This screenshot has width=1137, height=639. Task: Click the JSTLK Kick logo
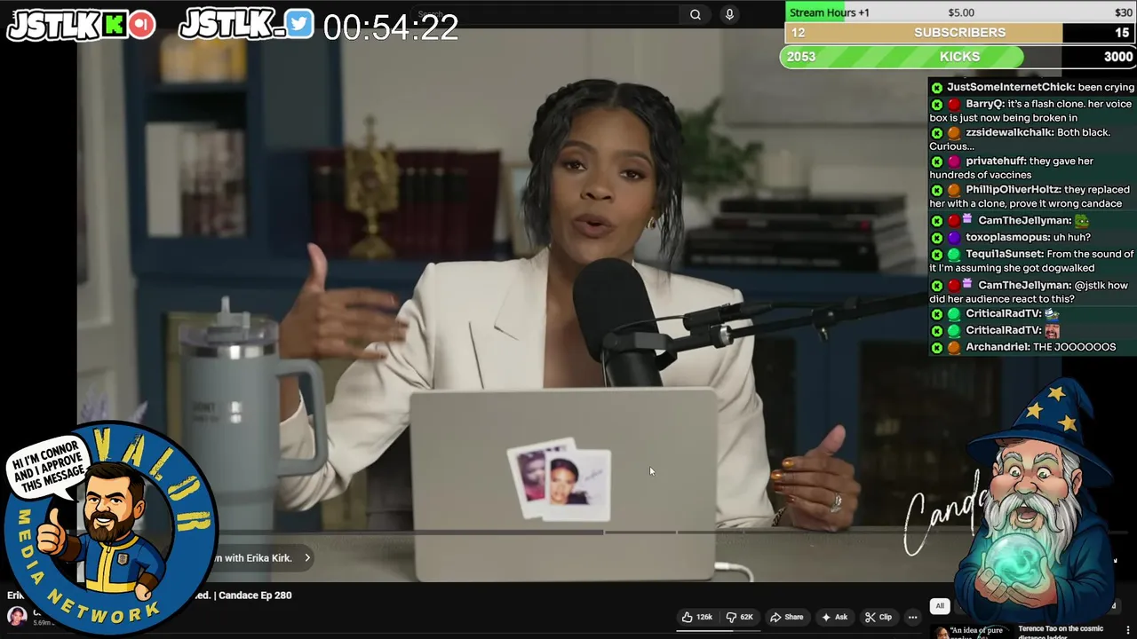pos(81,25)
